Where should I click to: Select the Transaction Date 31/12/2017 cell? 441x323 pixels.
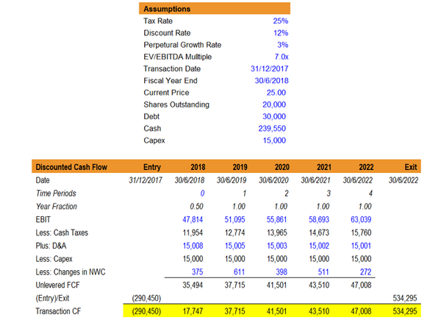point(270,69)
